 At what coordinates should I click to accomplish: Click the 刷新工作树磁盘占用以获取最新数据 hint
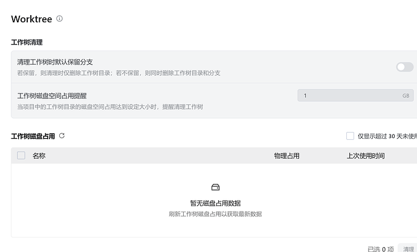215,214
